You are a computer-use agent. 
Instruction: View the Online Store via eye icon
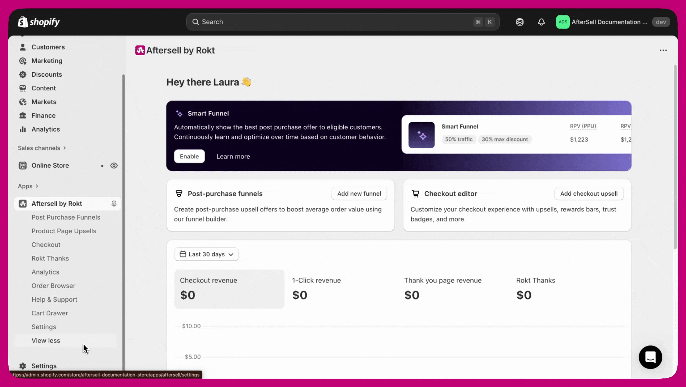[x=114, y=165]
